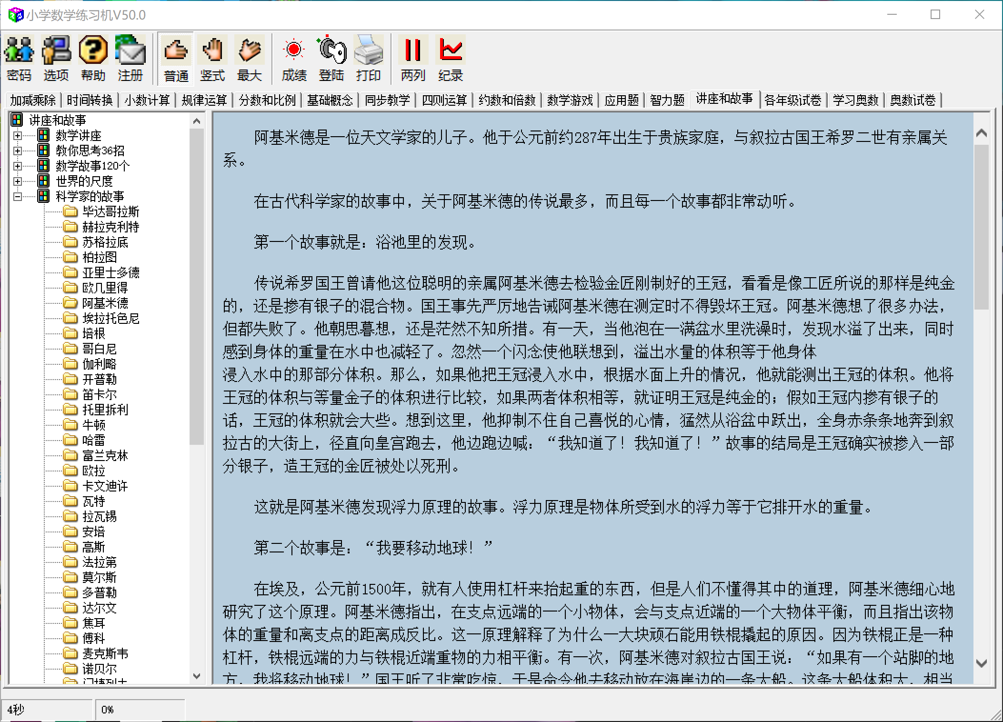
Task: Switch to the 同步教学 tab
Action: coord(387,100)
